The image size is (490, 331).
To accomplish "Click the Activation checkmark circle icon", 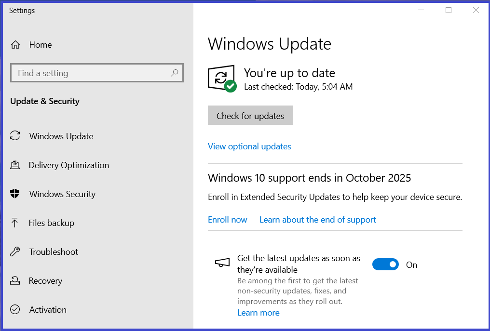I will coord(15,309).
